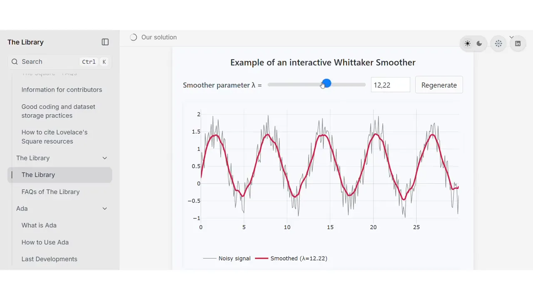The height and width of the screenshot is (300, 533).
Task: Click the loading circle beside Our solution
Action: [x=133, y=37]
